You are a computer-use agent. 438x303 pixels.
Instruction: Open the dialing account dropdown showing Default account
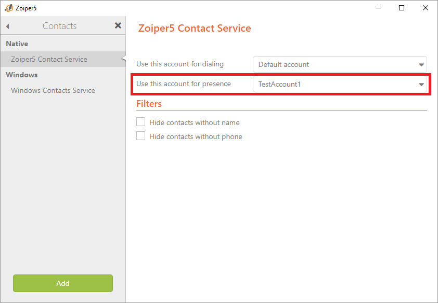pos(340,64)
